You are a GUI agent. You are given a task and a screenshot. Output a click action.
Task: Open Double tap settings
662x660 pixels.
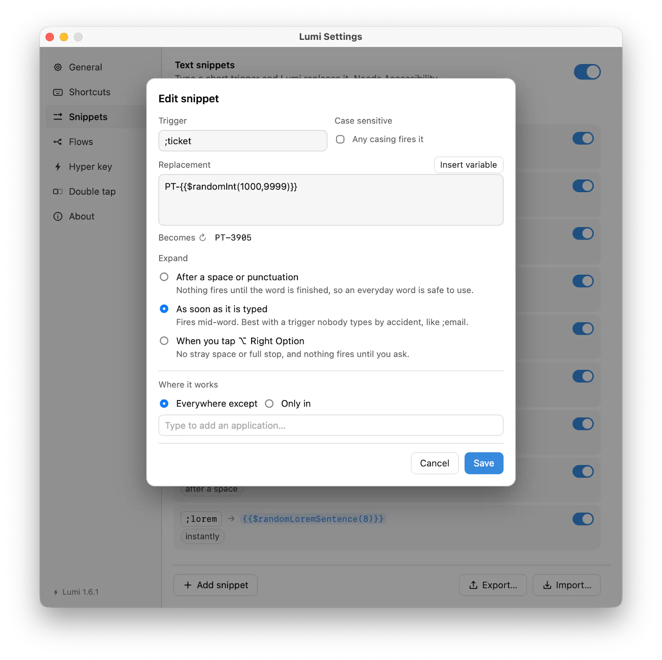(96, 191)
